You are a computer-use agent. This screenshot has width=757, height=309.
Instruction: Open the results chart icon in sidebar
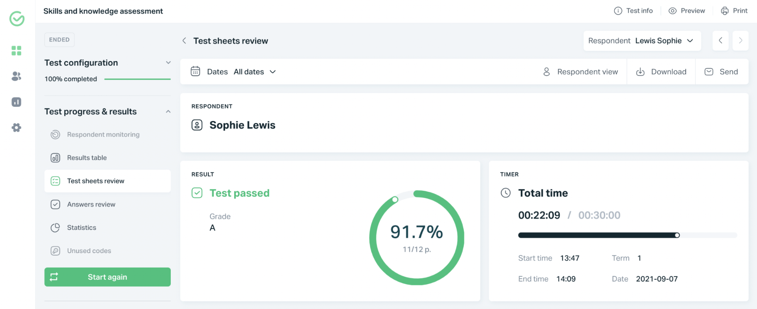[x=16, y=102]
